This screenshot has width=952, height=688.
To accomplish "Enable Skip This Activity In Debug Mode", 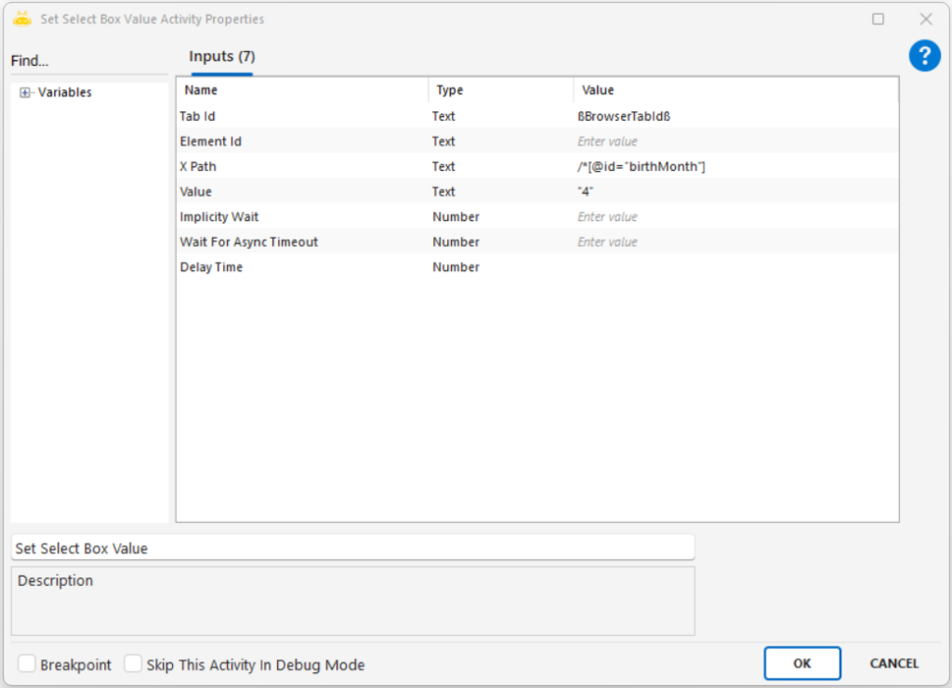I will tap(133, 664).
